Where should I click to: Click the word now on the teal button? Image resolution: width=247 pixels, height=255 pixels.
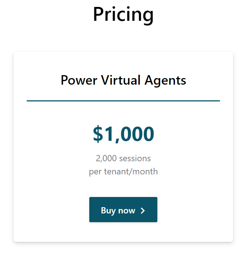(x=127, y=210)
